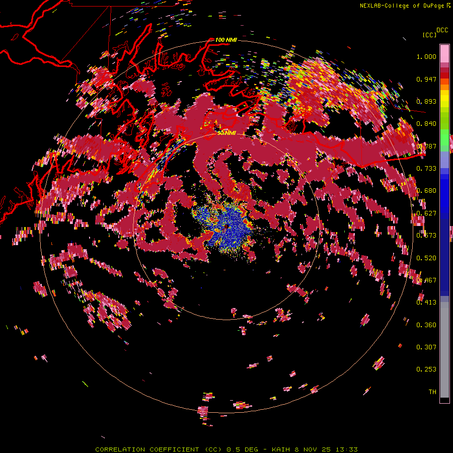
Task: Select the 0.840 scale value
Action: click(426, 124)
